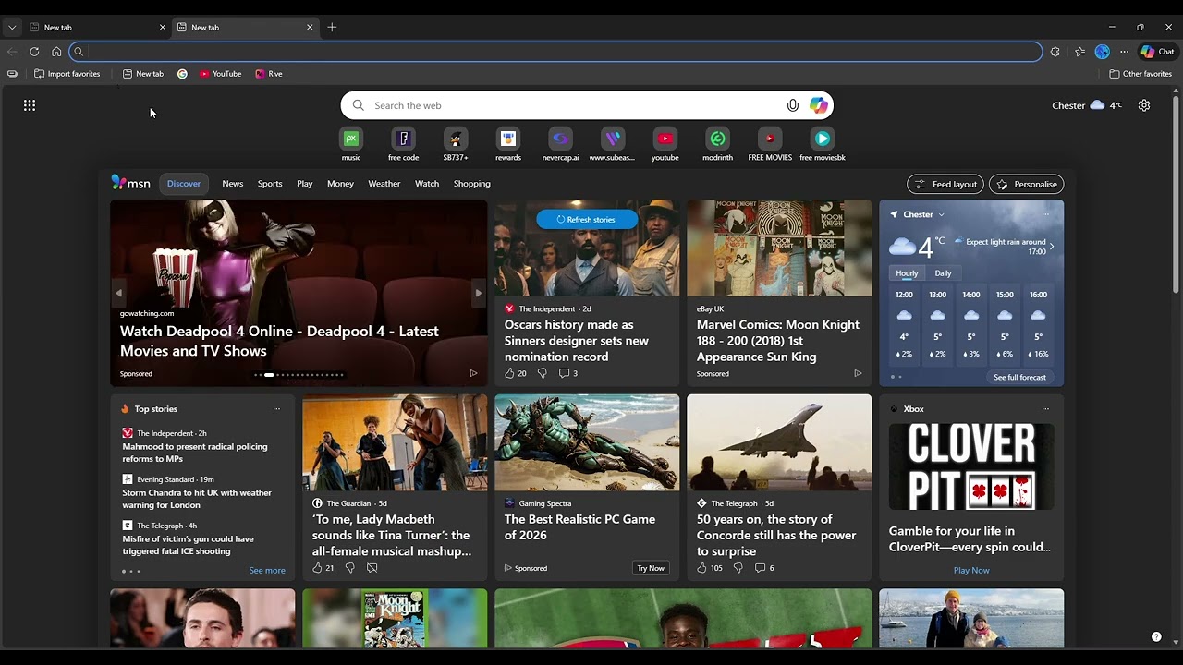This screenshot has height=665, width=1183.
Task: Open the Weather feed tab
Action: (x=384, y=184)
